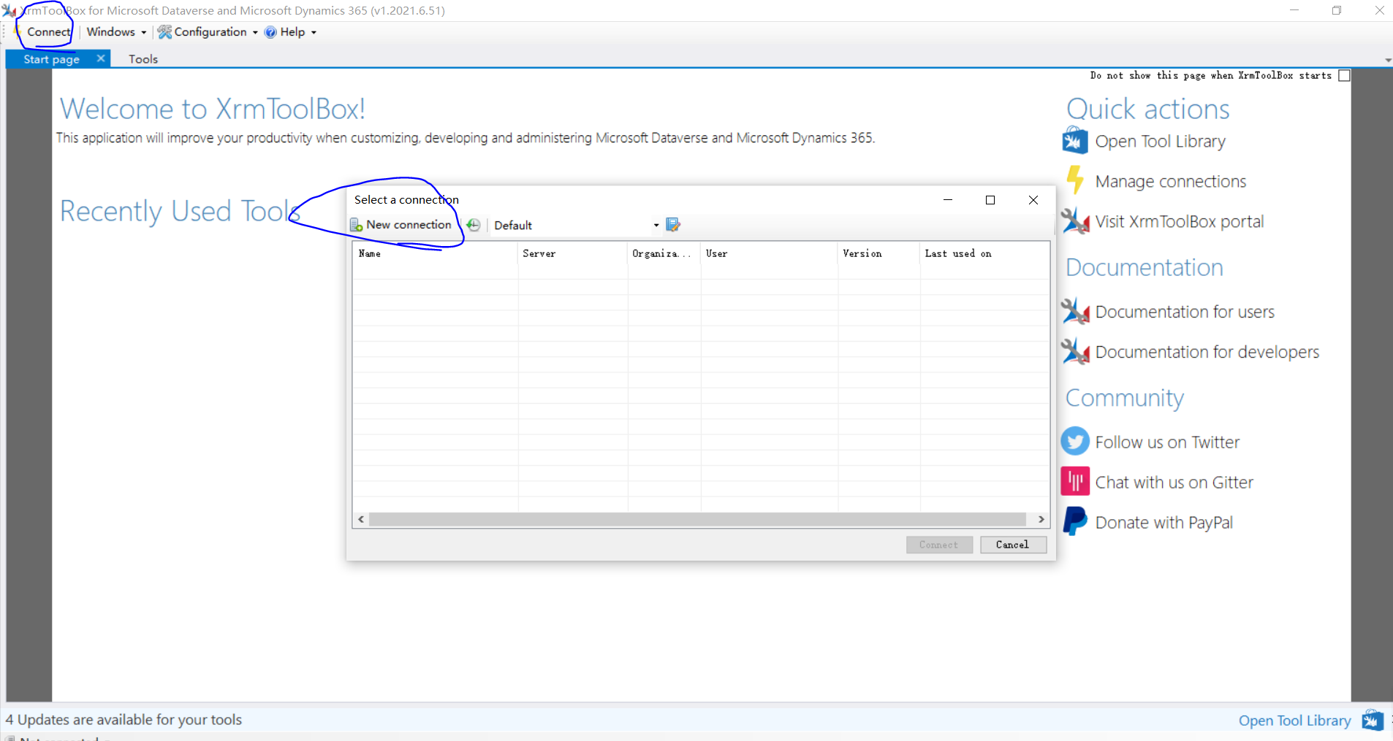Click the edit connection files notepad icon
The width and height of the screenshot is (1393, 741).
coord(673,225)
